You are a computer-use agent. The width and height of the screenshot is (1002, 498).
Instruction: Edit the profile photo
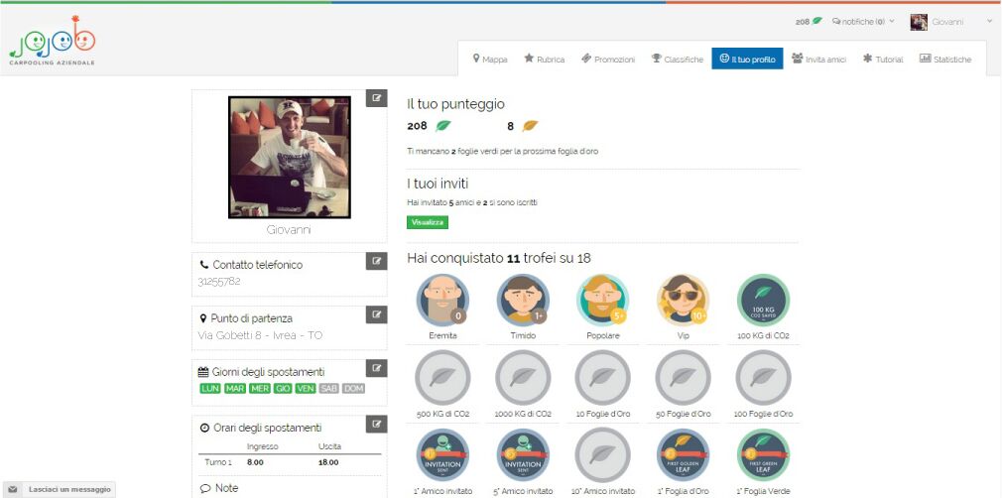[376, 98]
